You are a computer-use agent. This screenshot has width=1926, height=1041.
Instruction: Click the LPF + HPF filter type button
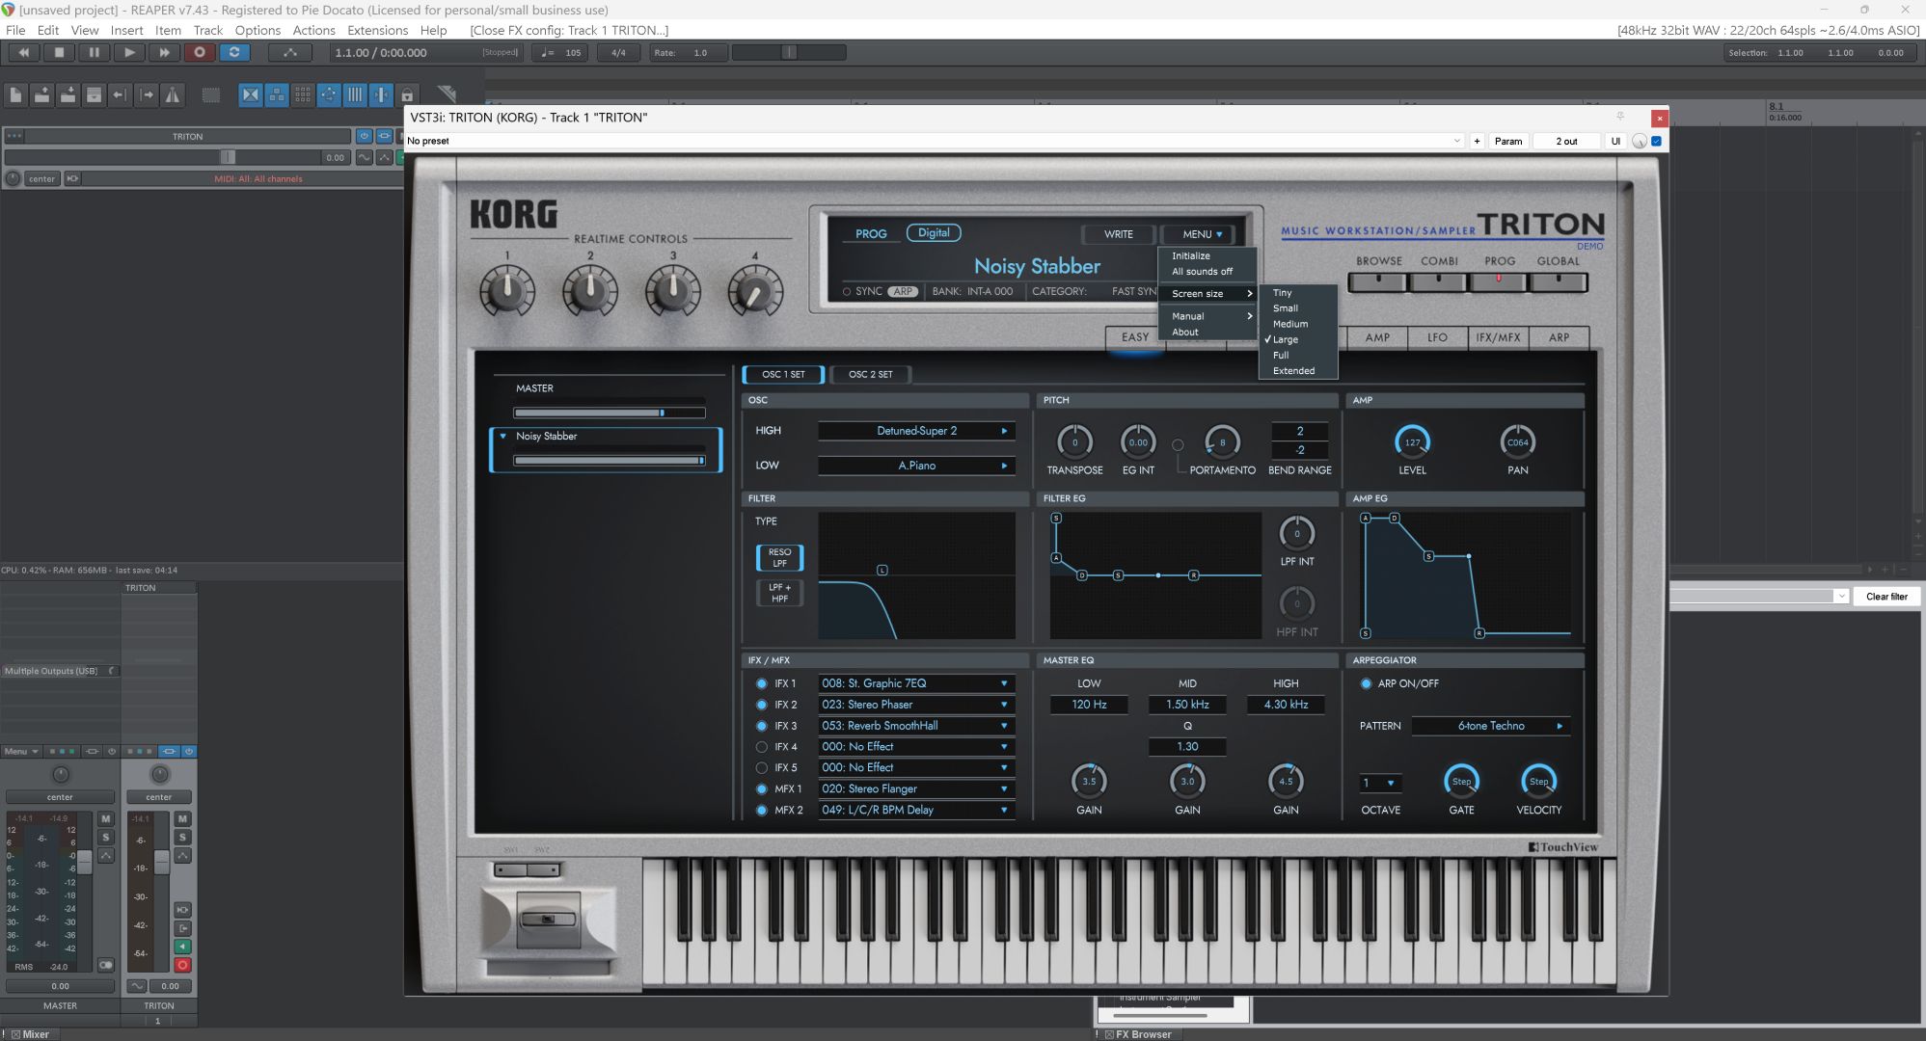tap(779, 593)
